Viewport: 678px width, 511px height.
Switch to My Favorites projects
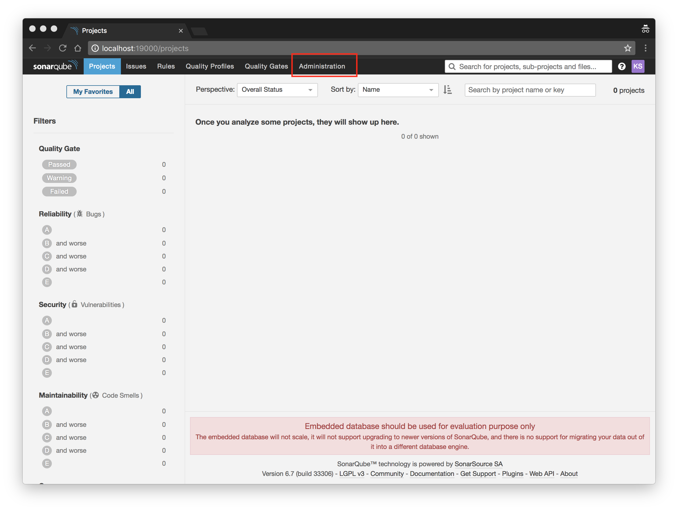(93, 92)
